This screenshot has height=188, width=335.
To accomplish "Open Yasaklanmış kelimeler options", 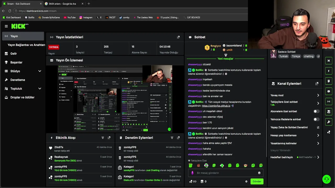I will [295, 143].
